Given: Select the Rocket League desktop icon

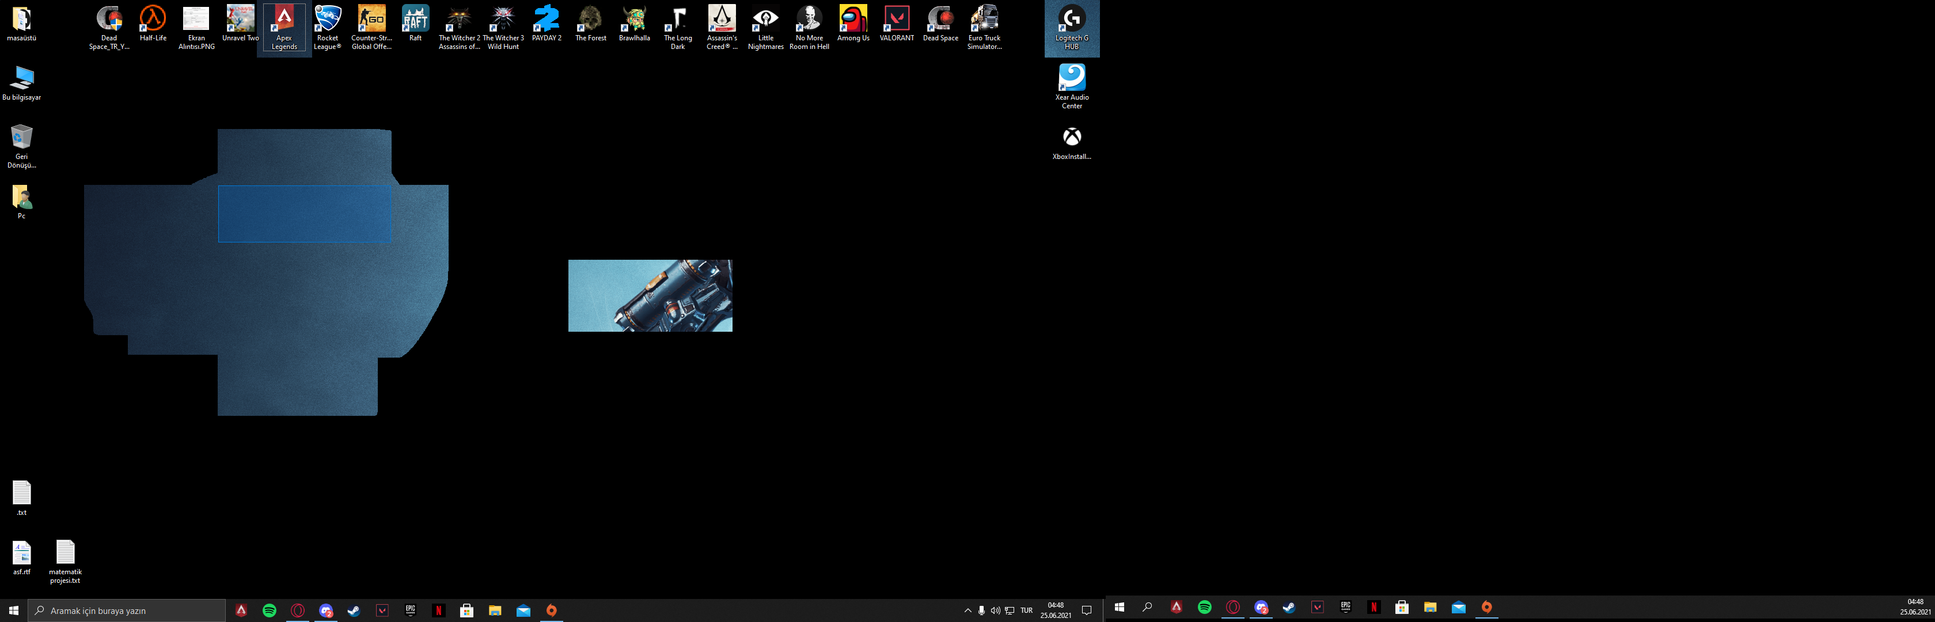Looking at the screenshot, I should coord(328,20).
